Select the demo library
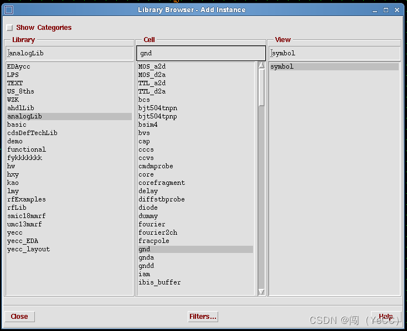Screen dimensions: 407x331 pyautogui.click(x=15, y=141)
